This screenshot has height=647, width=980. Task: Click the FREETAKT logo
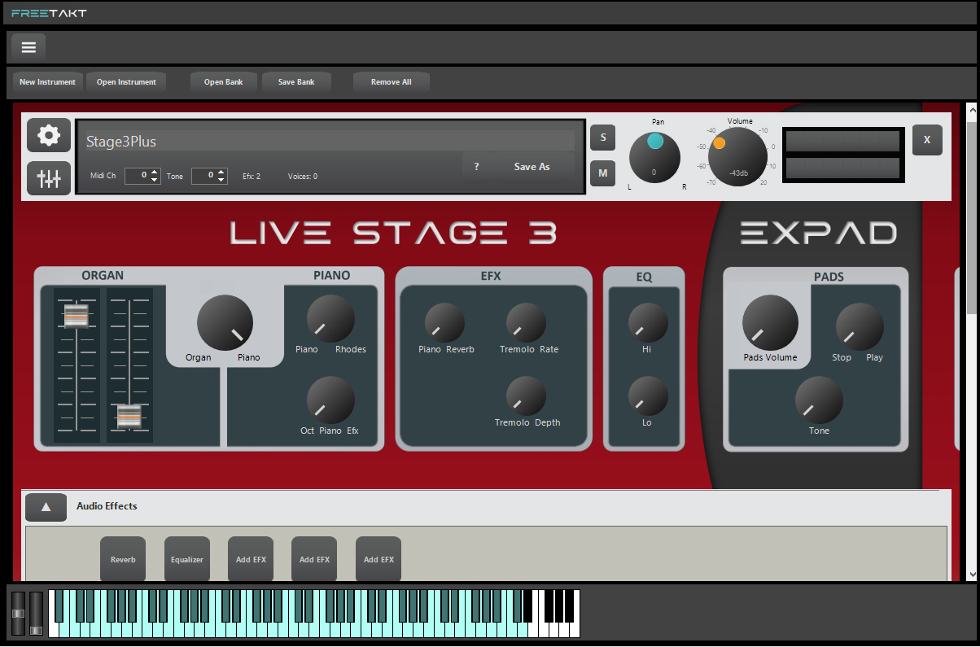pos(50,13)
